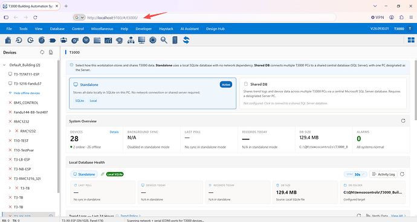Open the browser tab list dropdown
417x222 pixels.
(375, 6)
